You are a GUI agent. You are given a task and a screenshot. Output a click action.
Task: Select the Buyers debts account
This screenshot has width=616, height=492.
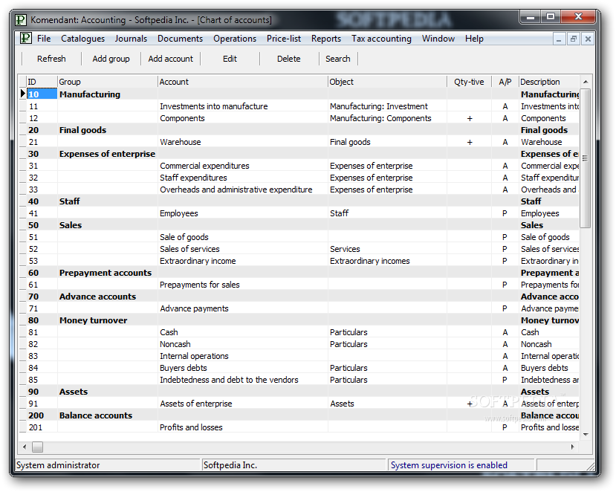pos(243,368)
